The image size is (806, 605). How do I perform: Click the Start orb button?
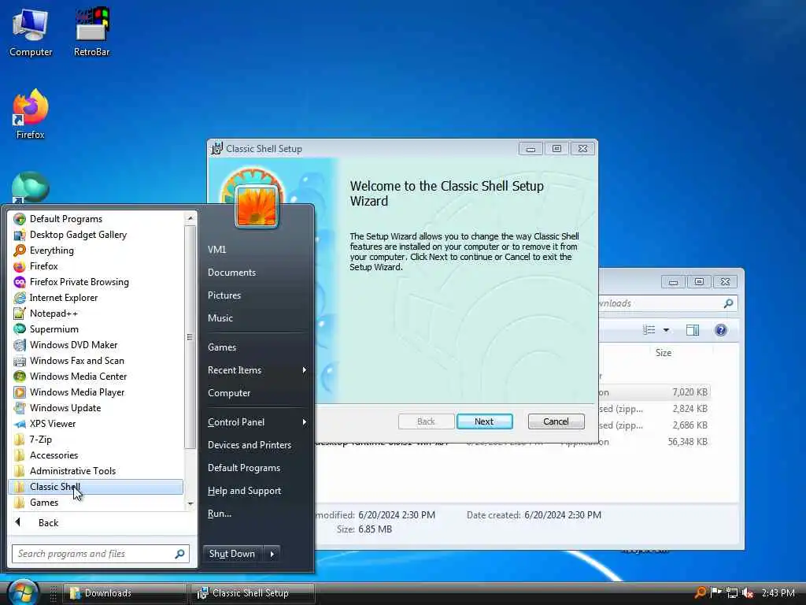[x=23, y=592]
